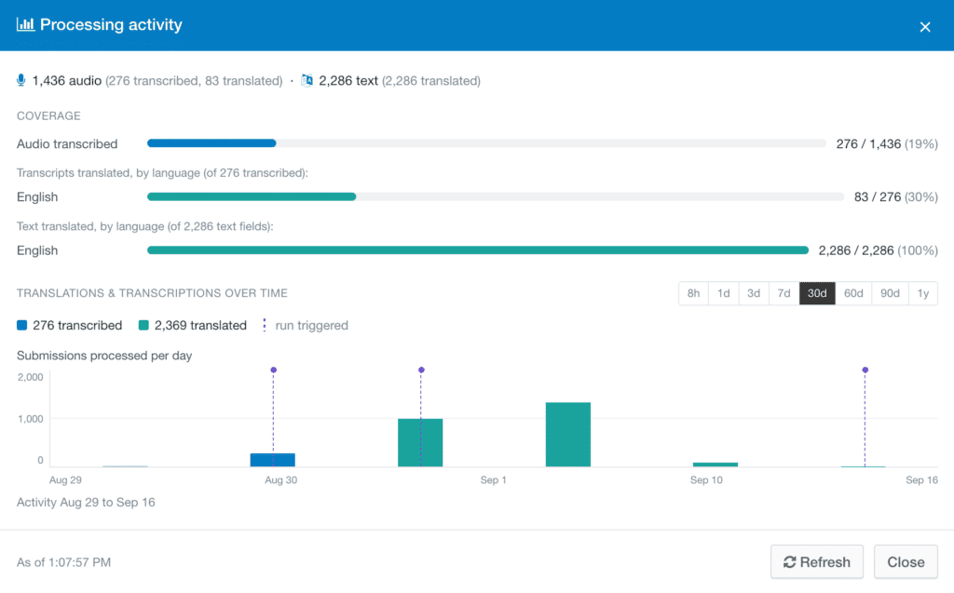954x593 pixels.
Task: Select the 60d time range
Action: [853, 293]
